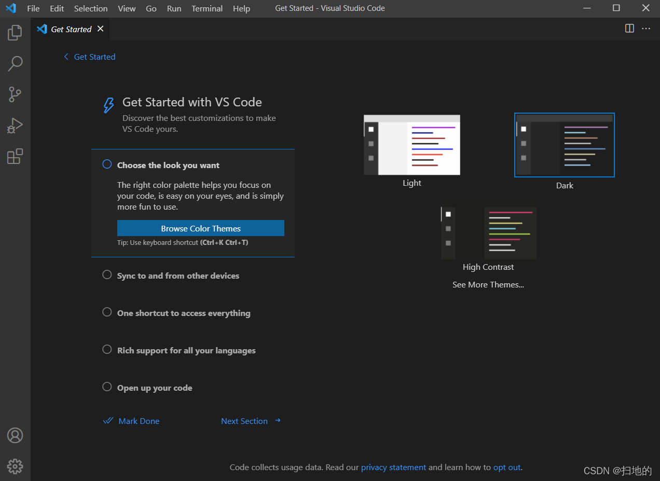This screenshot has height=481, width=660.
Task: Minimize the Visual Studio Code window
Action: click(x=587, y=8)
